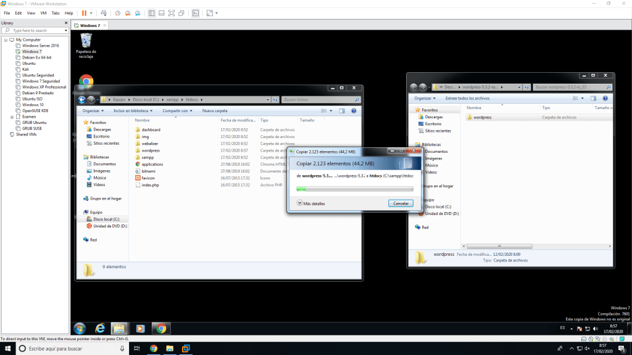The image size is (632, 355).
Task: Open the VM menu
Action: (43, 13)
